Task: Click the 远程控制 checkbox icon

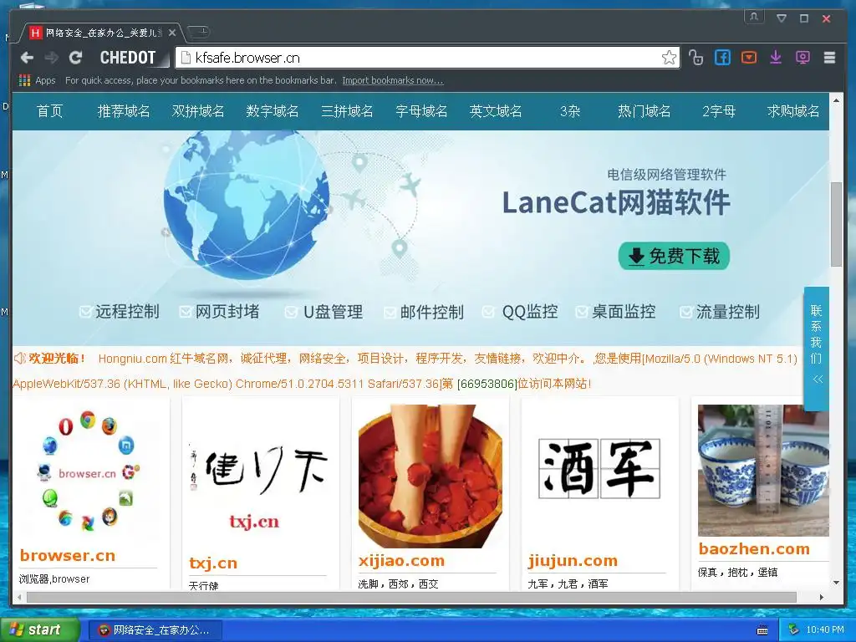Action: (x=85, y=312)
